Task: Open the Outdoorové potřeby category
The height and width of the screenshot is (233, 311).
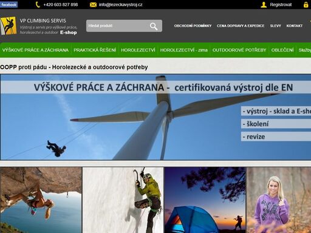Action: click(x=239, y=50)
